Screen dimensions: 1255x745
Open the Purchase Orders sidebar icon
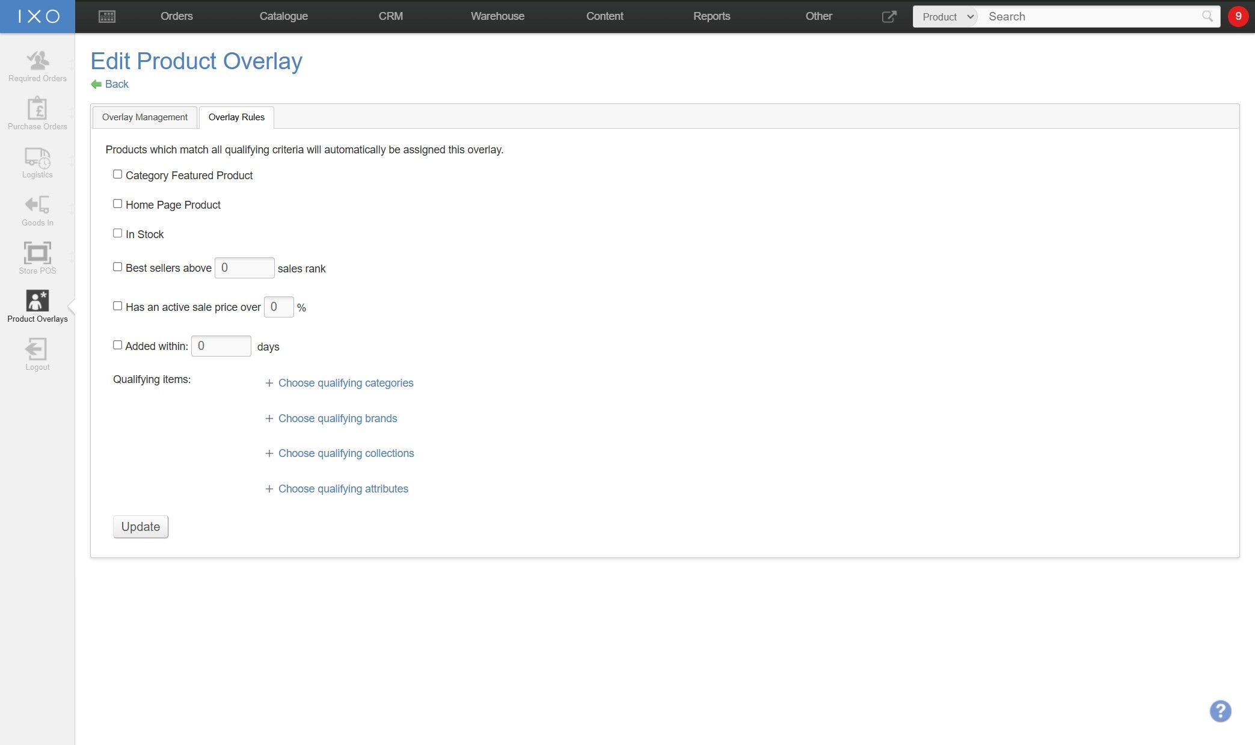tap(37, 114)
